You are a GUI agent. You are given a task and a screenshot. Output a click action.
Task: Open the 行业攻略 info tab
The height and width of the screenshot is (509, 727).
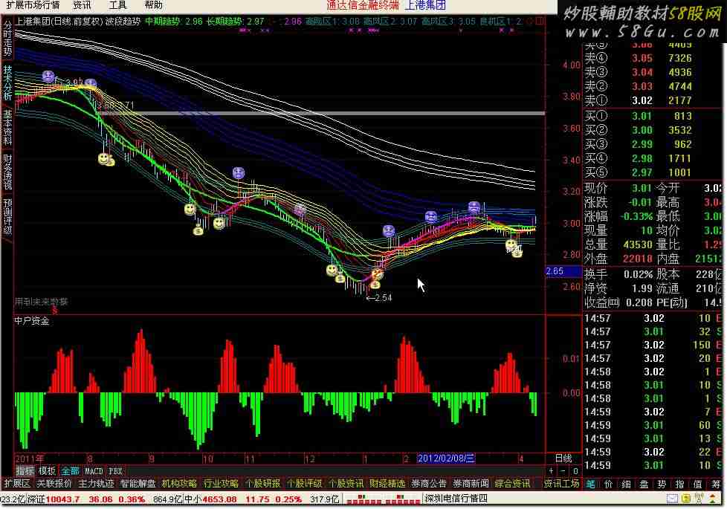point(222,484)
